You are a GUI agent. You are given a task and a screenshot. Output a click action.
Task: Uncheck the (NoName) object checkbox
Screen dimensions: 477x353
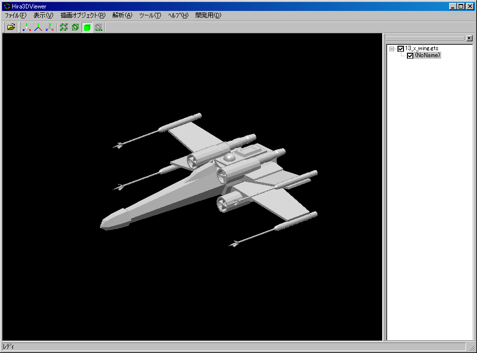click(x=410, y=56)
